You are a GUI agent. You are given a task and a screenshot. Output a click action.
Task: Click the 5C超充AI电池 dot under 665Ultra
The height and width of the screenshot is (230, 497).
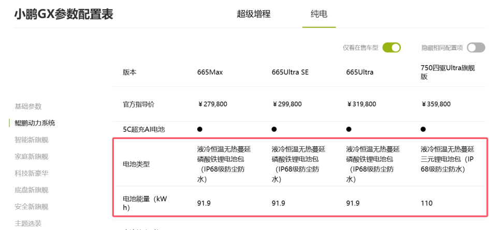(348, 129)
